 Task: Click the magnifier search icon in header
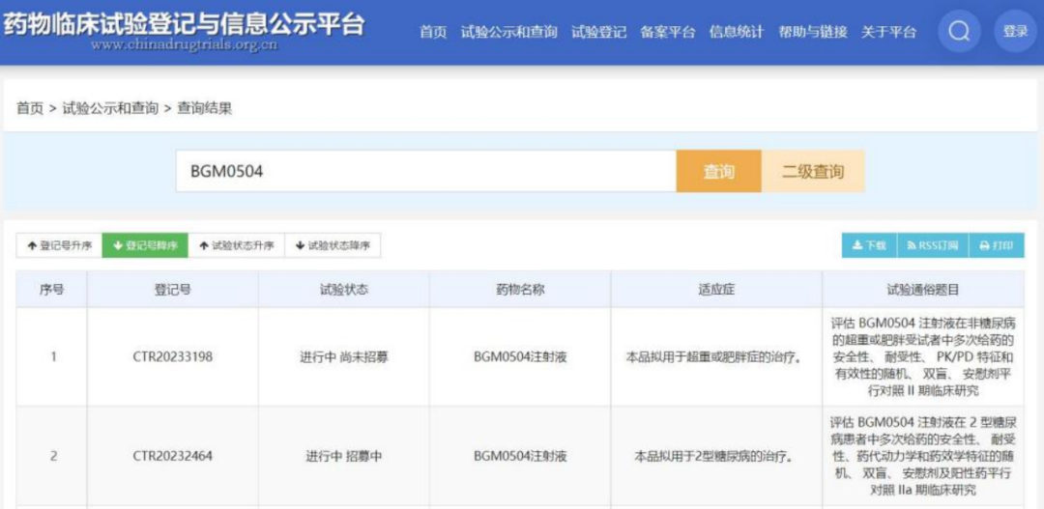click(958, 32)
